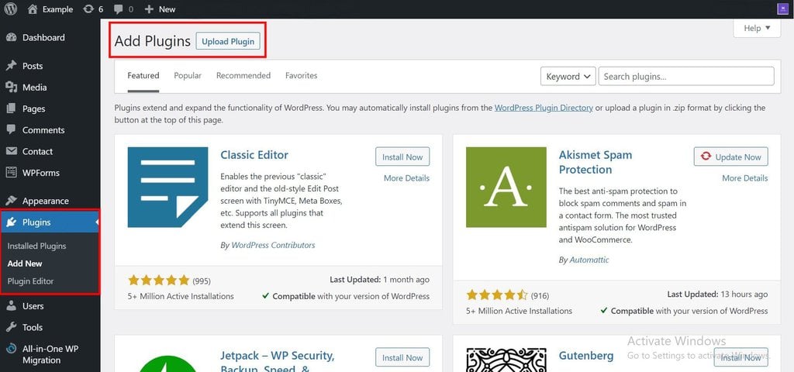The height and width of the screenshot is (372, 794).
Task: Click the Search plugins input field
Action: click(685, 76)
